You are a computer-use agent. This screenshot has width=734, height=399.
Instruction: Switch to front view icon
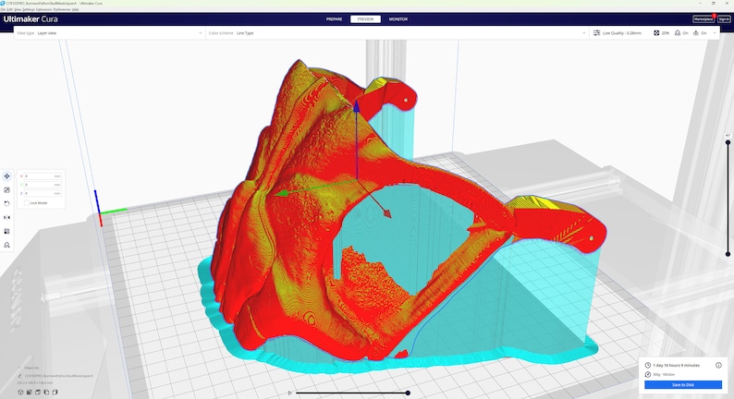(x=29, y=392)
